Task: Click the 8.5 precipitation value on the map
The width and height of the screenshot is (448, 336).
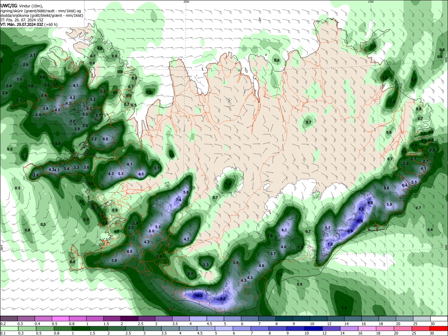Action: click(x=362, y=209)
